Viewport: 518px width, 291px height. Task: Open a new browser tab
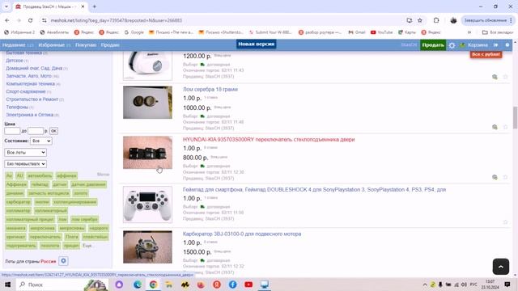(95, 6)
